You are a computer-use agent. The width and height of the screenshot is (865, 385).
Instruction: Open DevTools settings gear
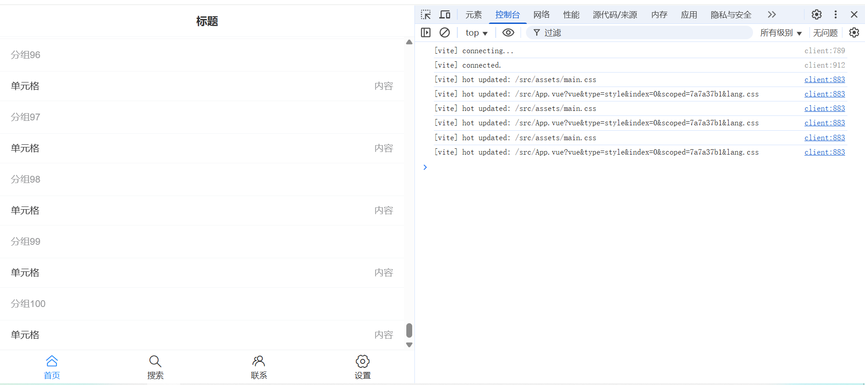(x=816, y=14)
